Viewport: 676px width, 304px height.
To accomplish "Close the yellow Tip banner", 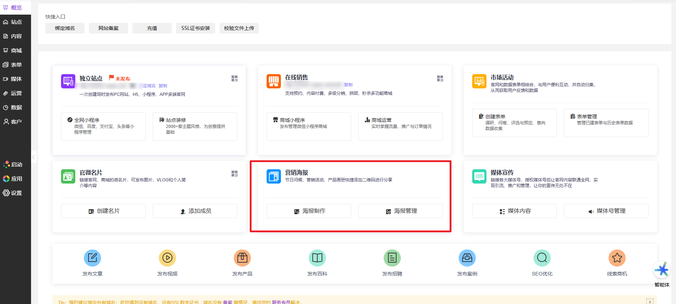I will coord(650,302).
